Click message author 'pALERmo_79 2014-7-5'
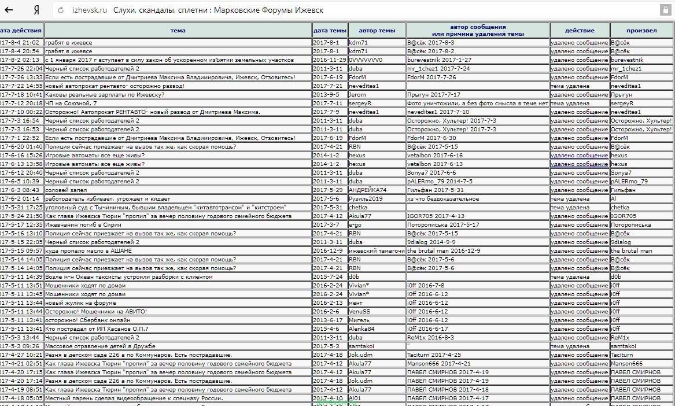Image resolution: width=675 pixels, height=406 pixels. [440, 181]
